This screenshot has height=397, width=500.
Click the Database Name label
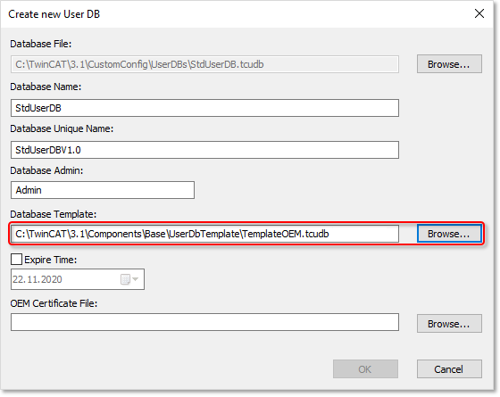[46, 87]
